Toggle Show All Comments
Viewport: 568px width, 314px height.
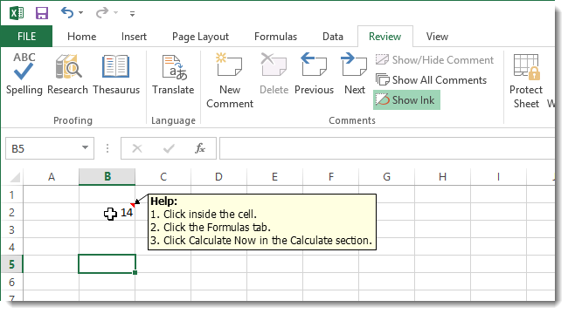pos(431,80)
